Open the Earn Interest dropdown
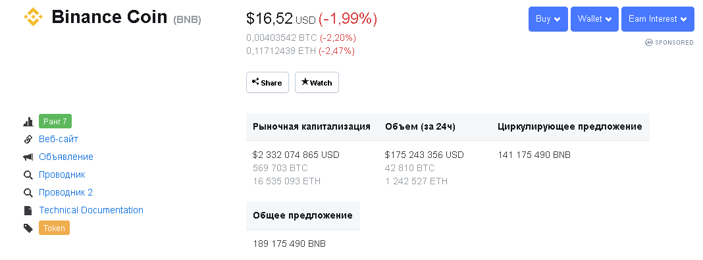The width and height of the screenshot is (703, 260). pos(658,19)
